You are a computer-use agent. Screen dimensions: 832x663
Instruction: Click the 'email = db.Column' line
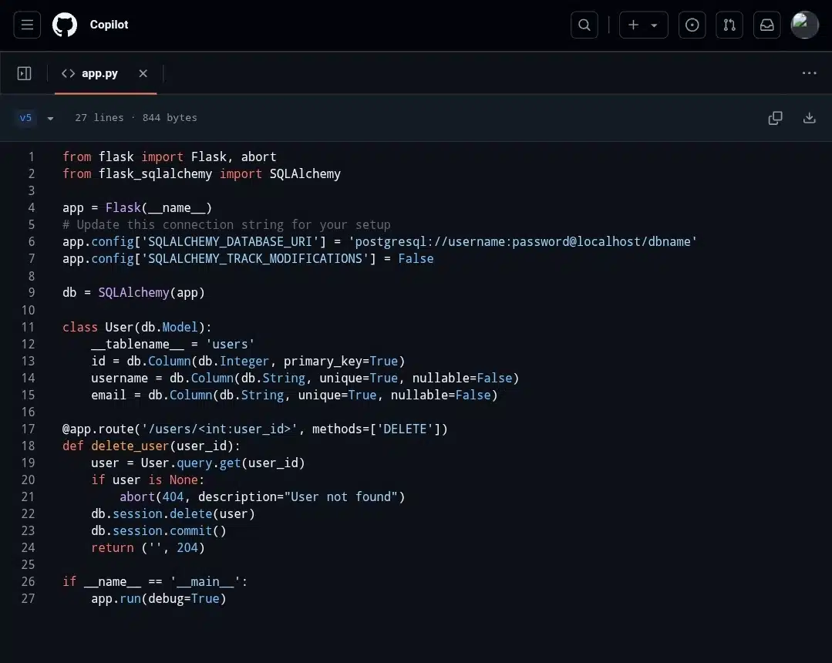pyautogui.click(x=295, y=395)
